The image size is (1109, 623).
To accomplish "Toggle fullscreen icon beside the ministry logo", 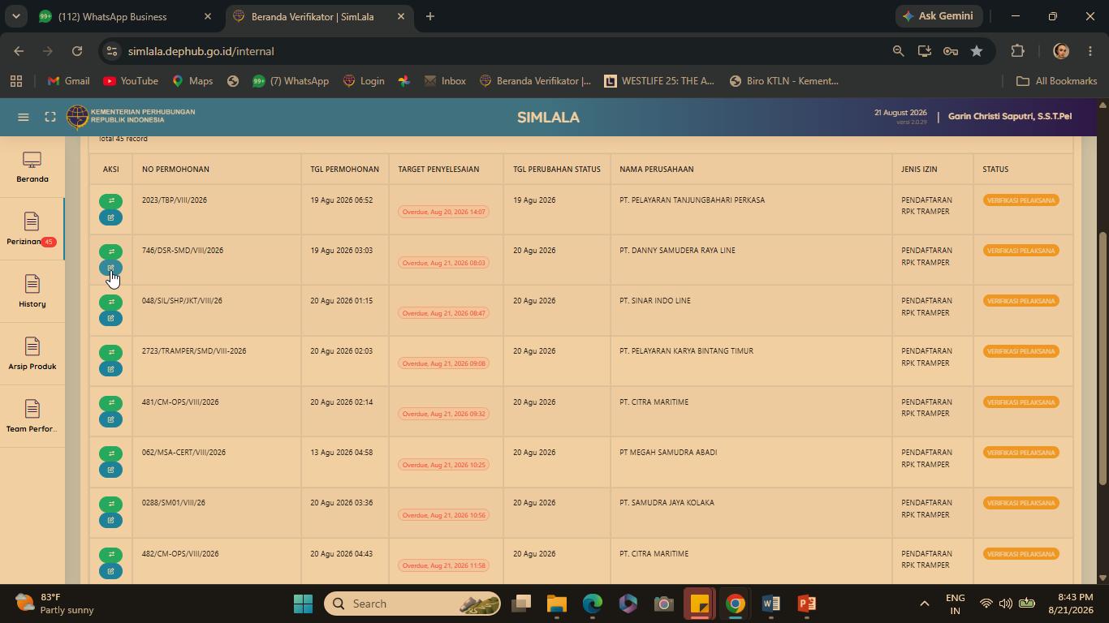I will [x=50, y=117].
